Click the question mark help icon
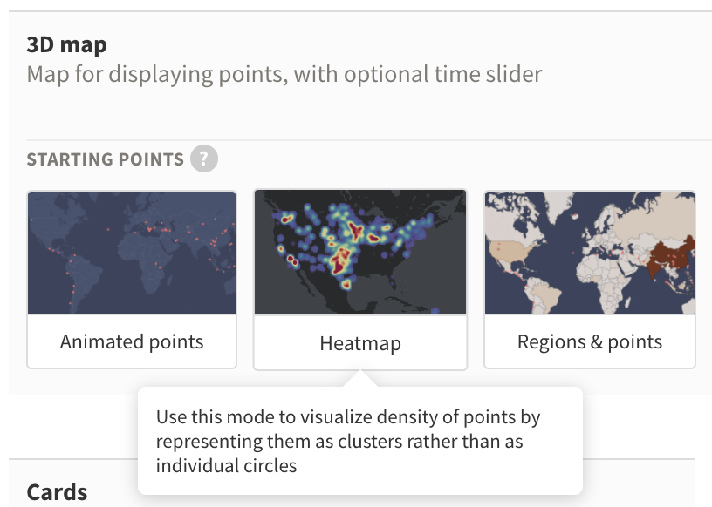The width and height of the screenshot is (712, 507). pyautogui.click(x=205, y=159)
